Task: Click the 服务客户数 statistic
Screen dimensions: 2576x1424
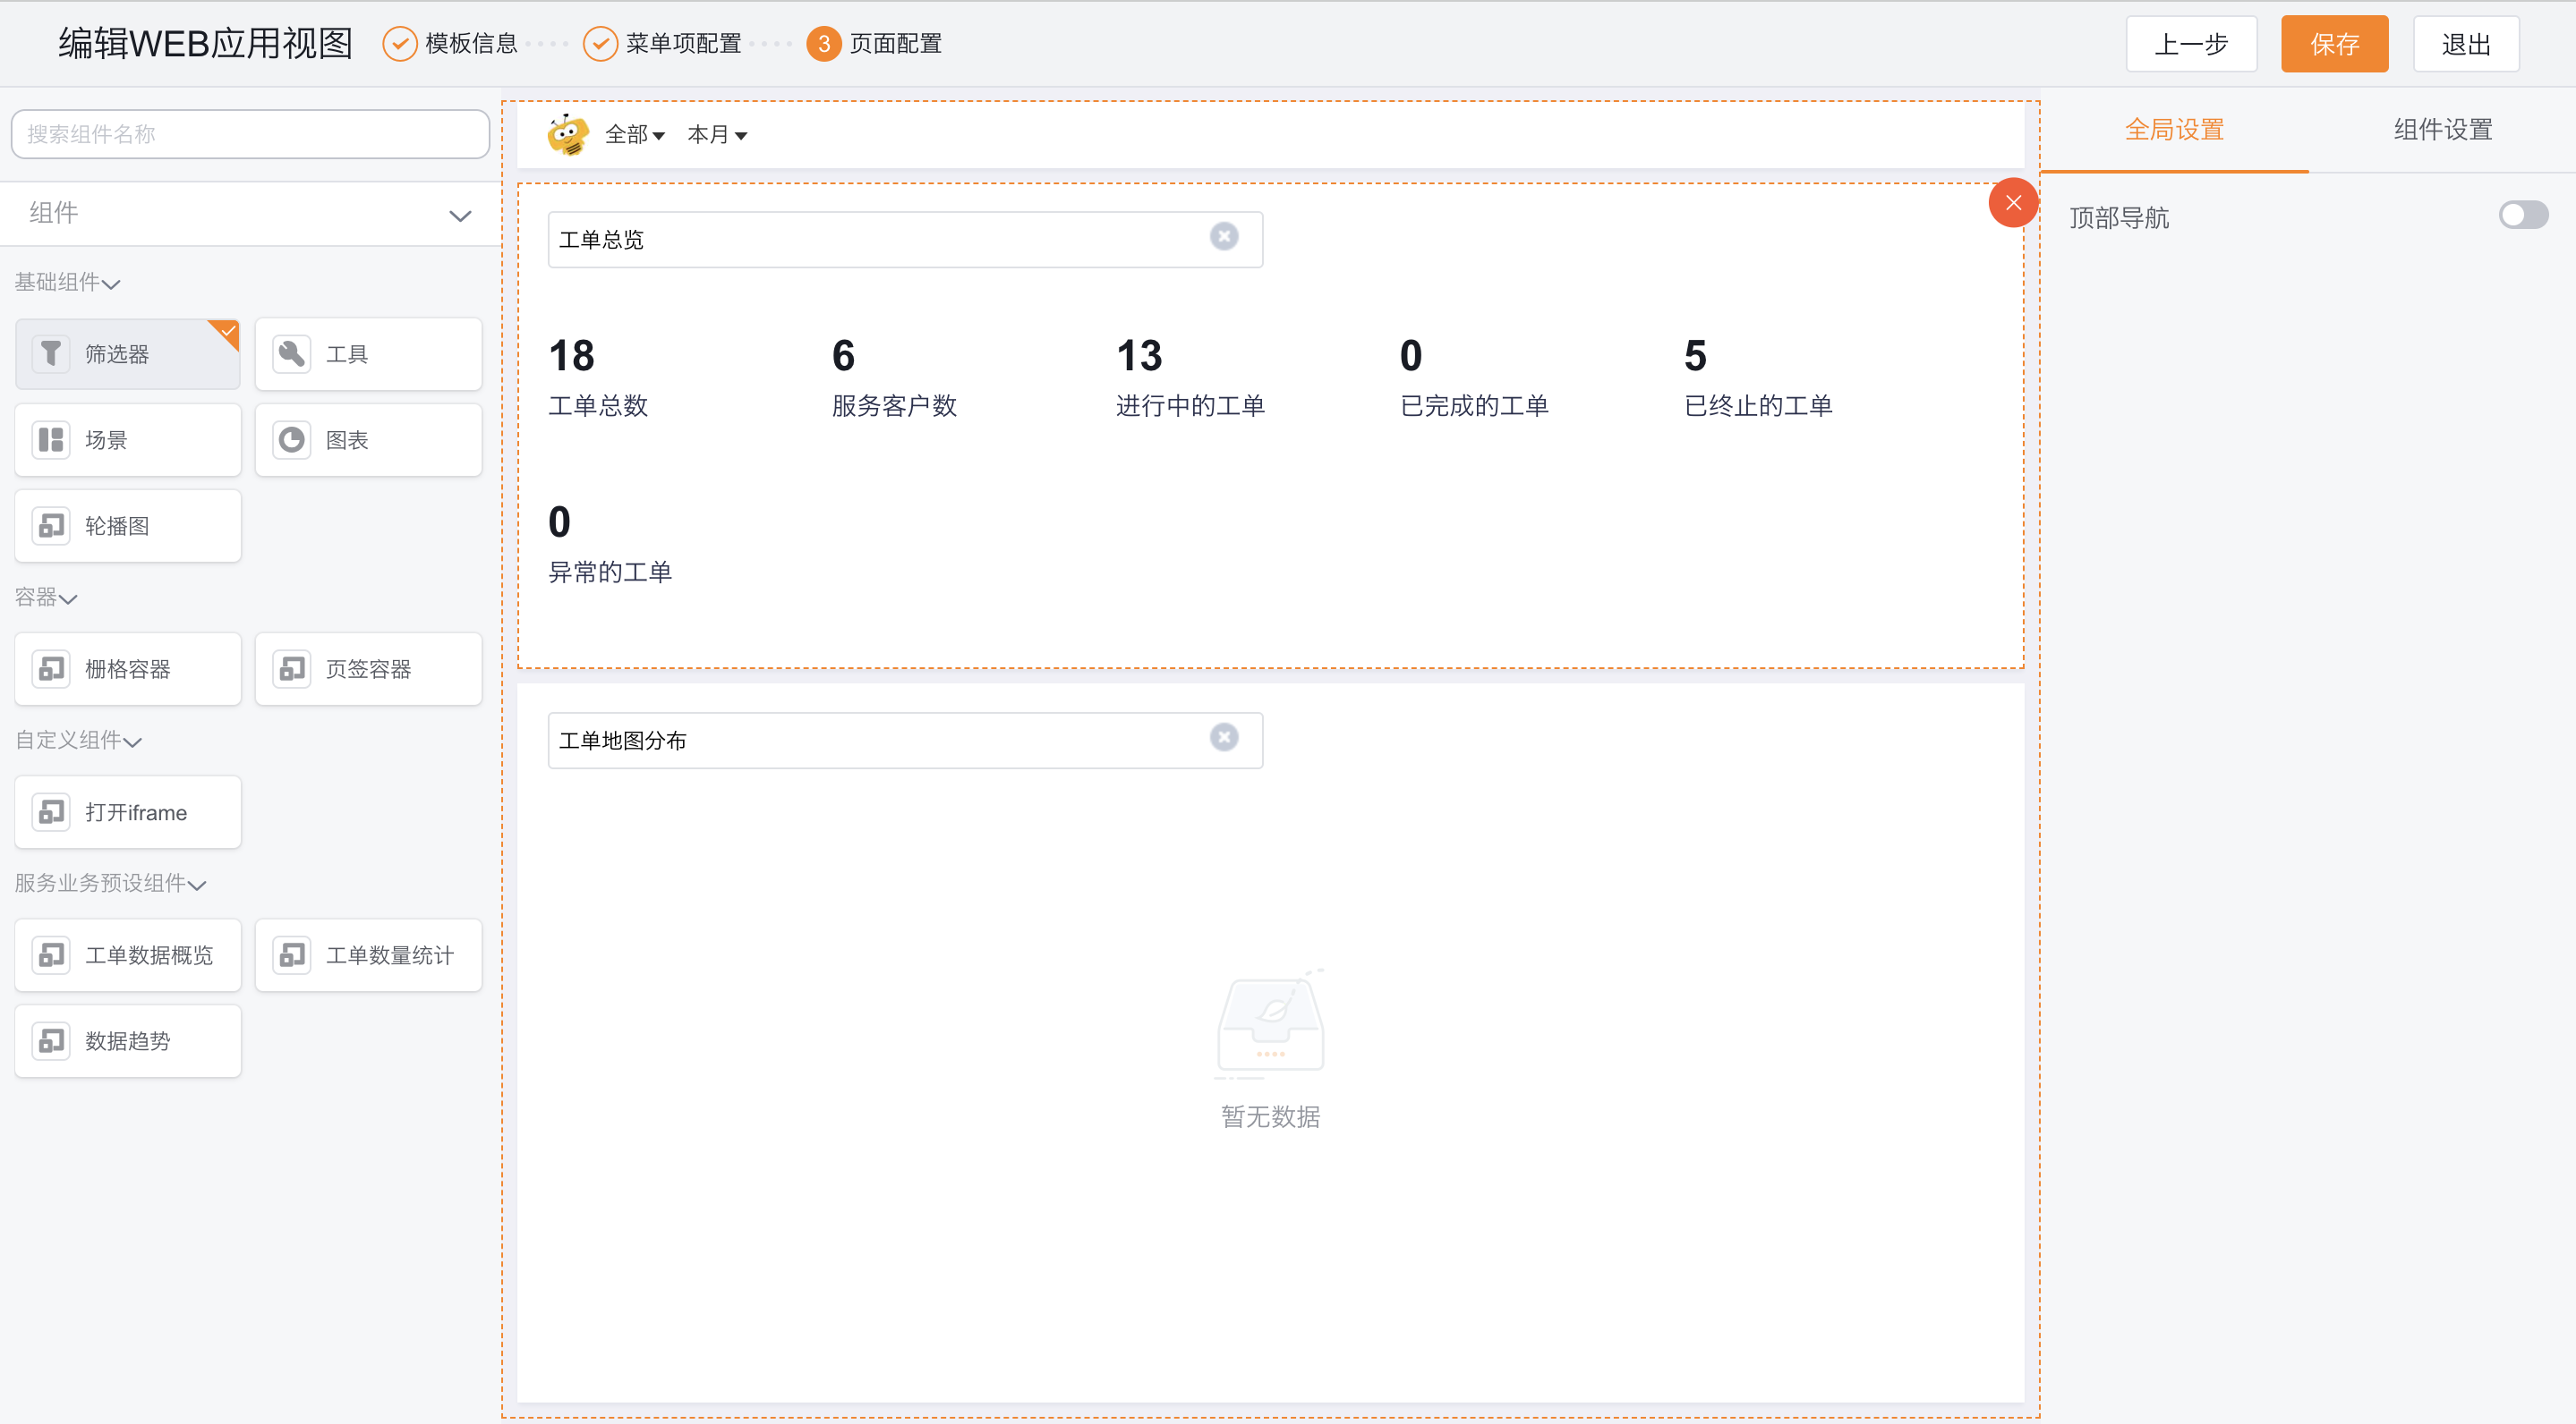Action: coord(894,377)
